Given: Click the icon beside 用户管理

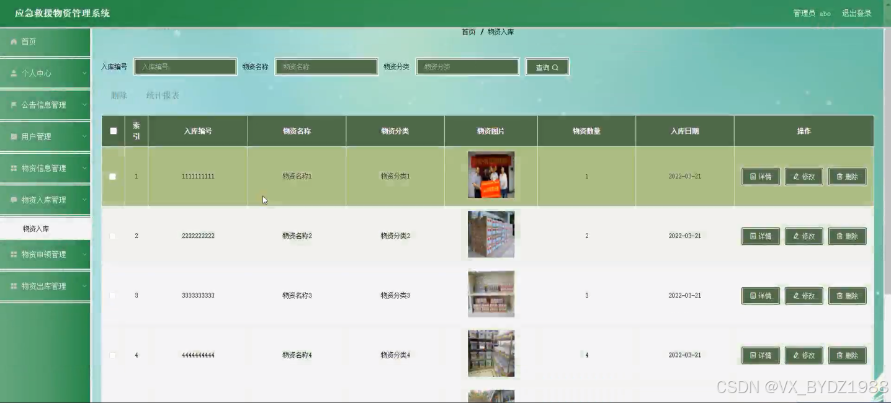Looking at the screenshot, I should [x=14, y=136].
